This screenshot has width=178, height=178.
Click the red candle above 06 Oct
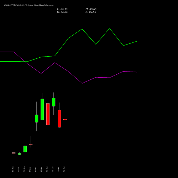(x=48, y=114)
